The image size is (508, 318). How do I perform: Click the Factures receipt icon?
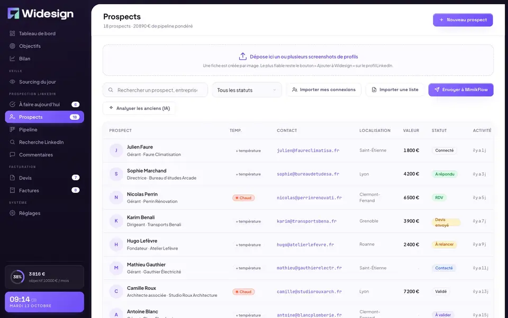point(12,190)
